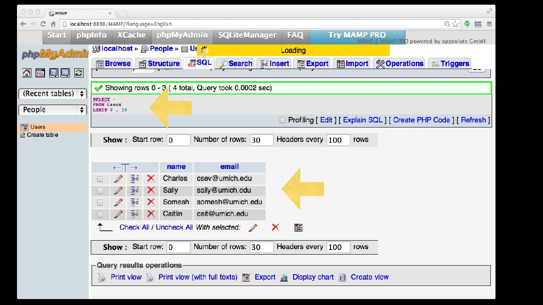This screenshot has width=543, height=305.
Task: Copy the Somesh row using copy icon
Action: (x=135, y=202)
